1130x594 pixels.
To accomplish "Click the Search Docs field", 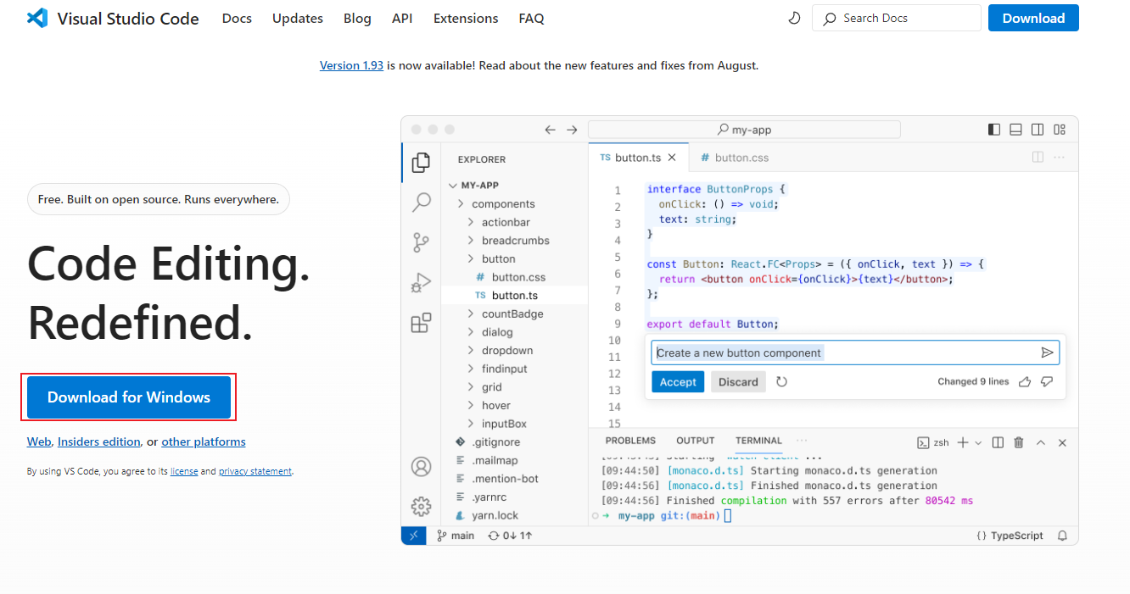I will (x=897, y=18).
